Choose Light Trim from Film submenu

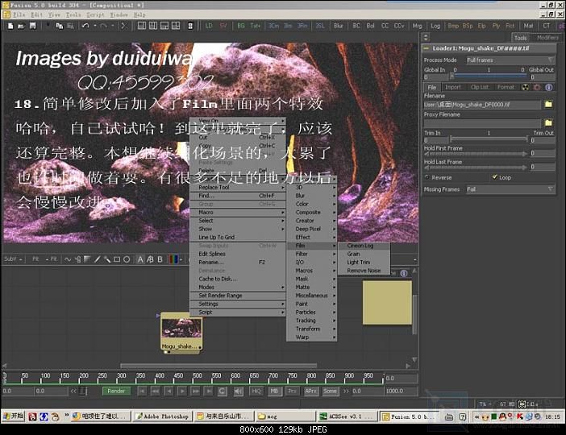click(x=364, y=263)
